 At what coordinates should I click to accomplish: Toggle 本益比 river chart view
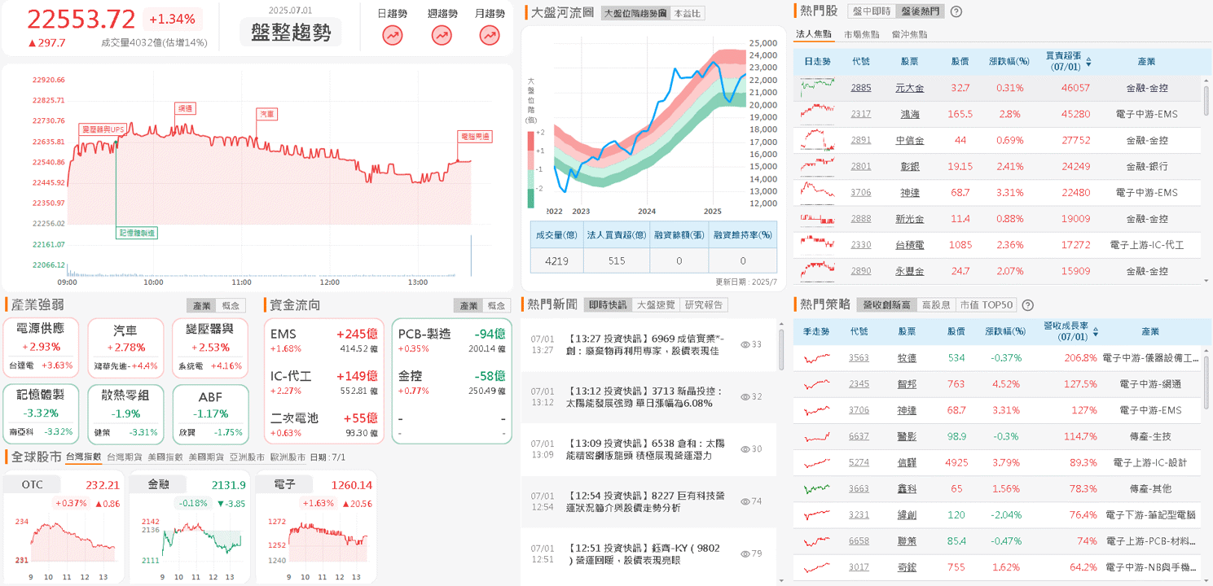688,13
